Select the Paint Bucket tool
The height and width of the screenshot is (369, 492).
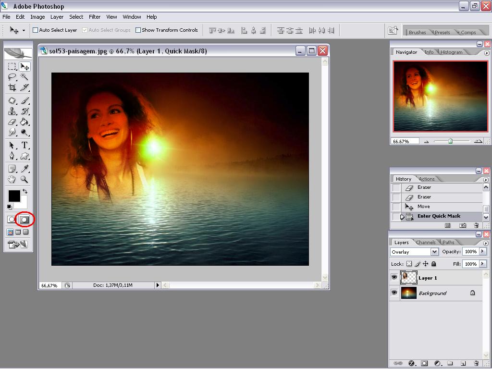point(24,122)
